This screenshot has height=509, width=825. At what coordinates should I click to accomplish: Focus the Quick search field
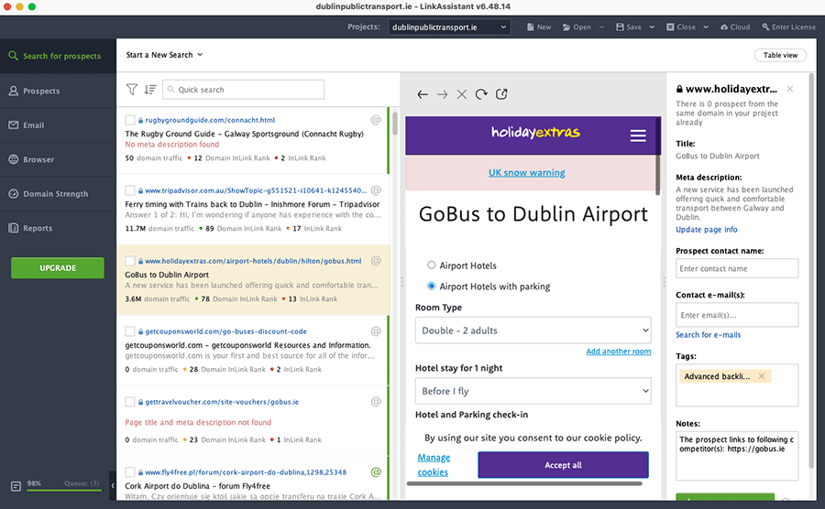coord(243,90)
